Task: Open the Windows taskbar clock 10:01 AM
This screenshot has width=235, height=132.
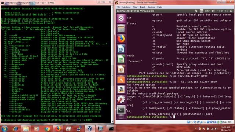Action: click(x=226, y=129)
